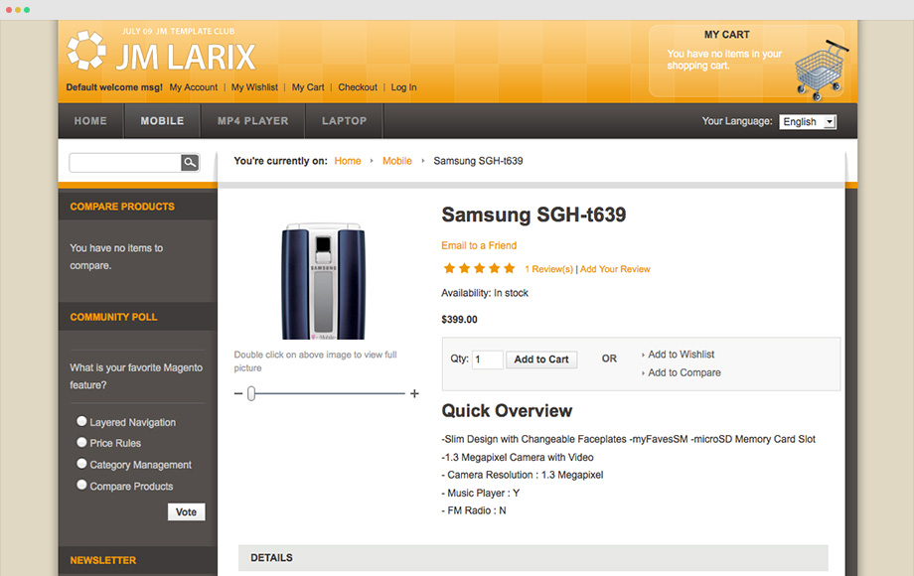Open the Mobile navigation tab
Image resolution: width=914 pixels, height=576 pixels.
click(162, 121)
